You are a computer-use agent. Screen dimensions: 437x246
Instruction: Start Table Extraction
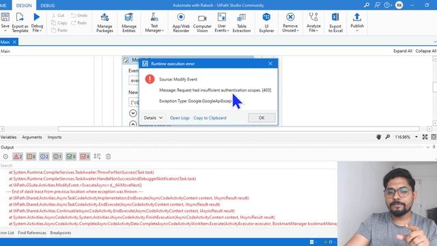pos(241,23)
